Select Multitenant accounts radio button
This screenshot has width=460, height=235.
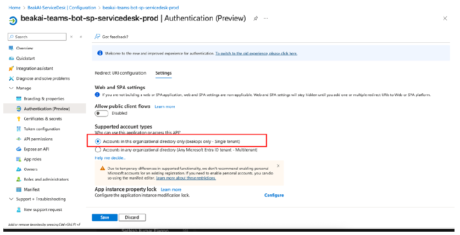(x=98, y=150)
